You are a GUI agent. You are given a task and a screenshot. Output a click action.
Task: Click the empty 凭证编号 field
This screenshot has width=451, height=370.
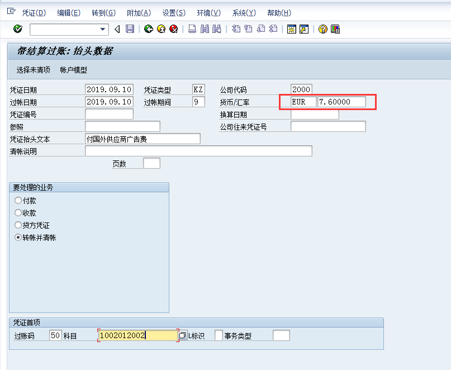(109, 114)
